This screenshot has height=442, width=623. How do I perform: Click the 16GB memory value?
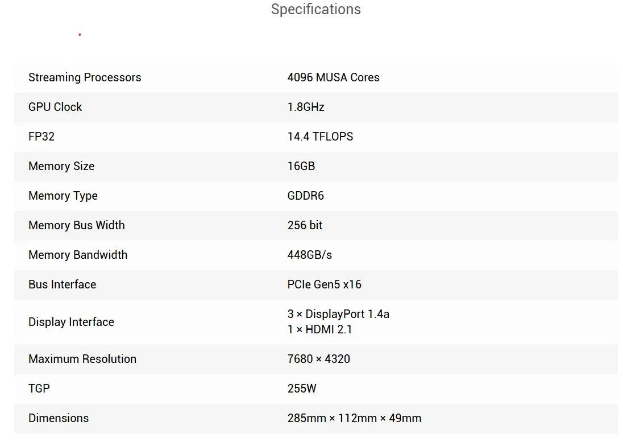[301, 166]
